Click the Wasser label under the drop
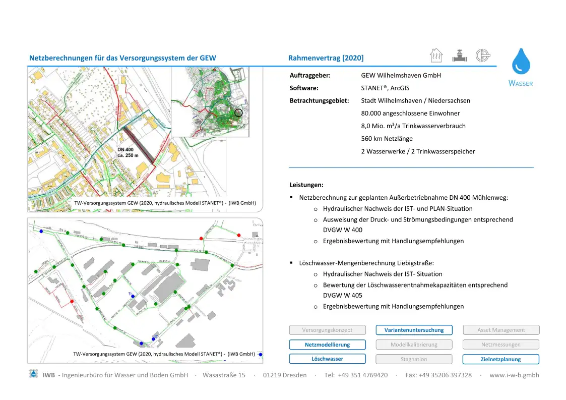 coord(521,83)
